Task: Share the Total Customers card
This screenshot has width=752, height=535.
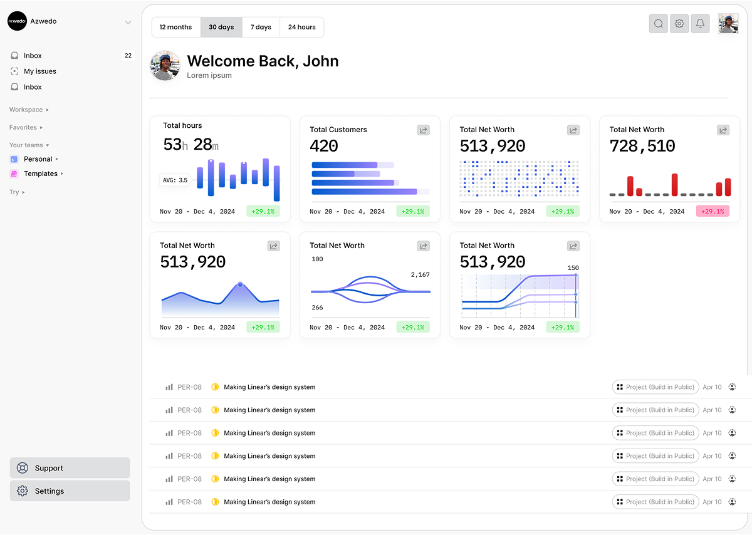Action: [424, 130]
